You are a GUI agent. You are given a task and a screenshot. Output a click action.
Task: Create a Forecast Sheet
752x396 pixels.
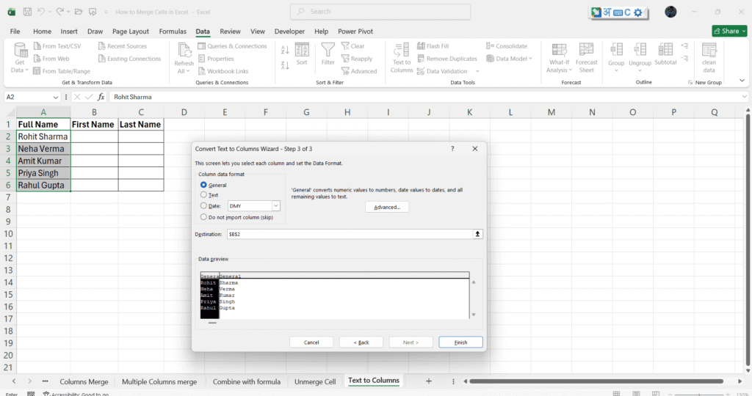[x=586, y=58]
